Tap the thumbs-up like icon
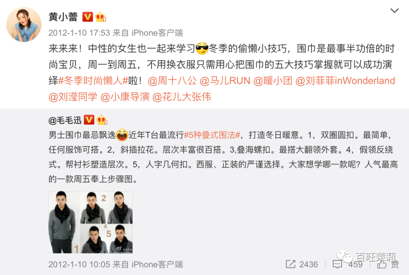The image size is (409, 275). pos(382,264)
